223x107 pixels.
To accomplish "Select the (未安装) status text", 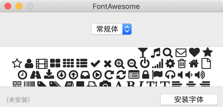I will (18, 100).
